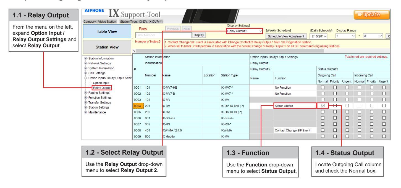Check Incoming Priority box for row 0006
Screen dimensions: 401x188
pyautogui.click(x=371, y=118)
